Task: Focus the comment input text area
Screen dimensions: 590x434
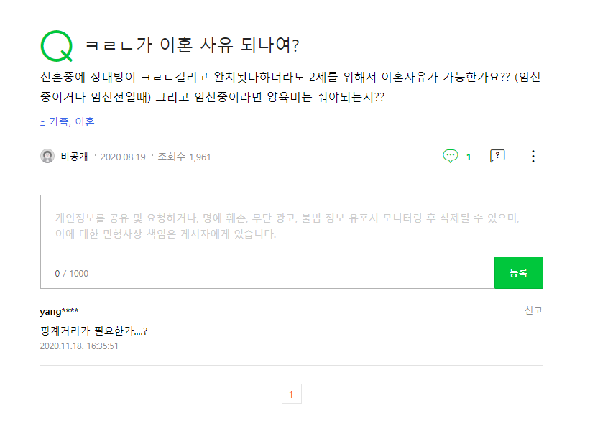Action: pyautogui.click(x=291, y=226)
